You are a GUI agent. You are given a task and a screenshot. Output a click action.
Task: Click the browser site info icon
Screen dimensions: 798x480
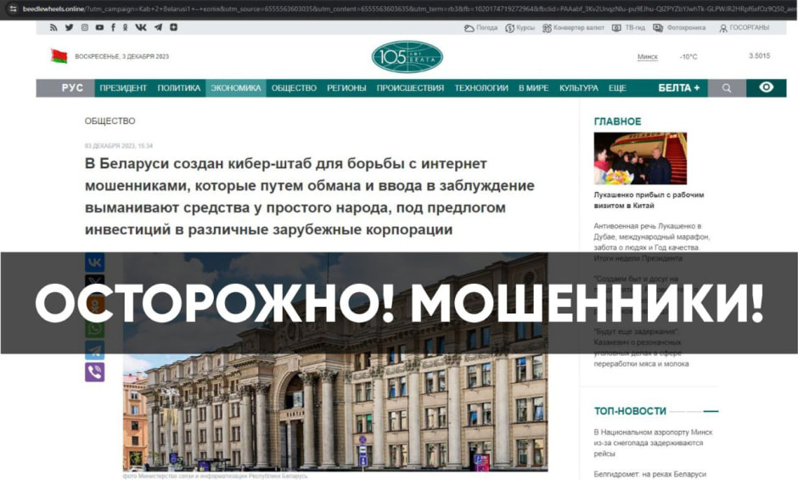pos(14,8)
